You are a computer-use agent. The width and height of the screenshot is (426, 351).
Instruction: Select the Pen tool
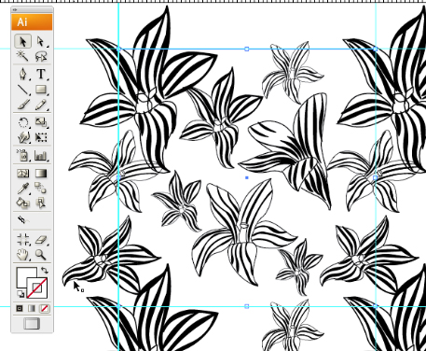tap(23, 74)
